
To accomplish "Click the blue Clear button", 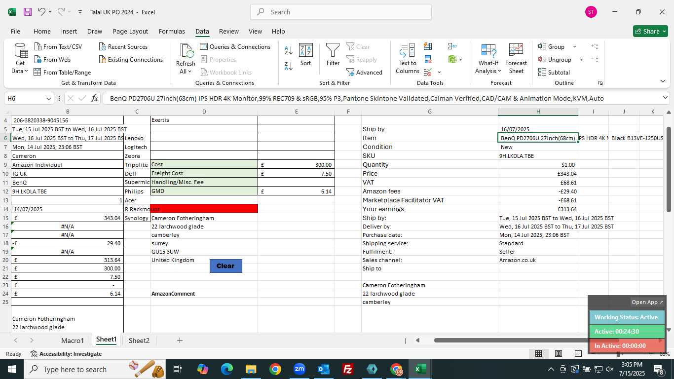I will coord(225,265).
